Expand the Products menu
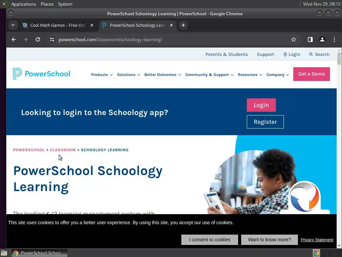The image size is (342, 257). tap(102, 75)
